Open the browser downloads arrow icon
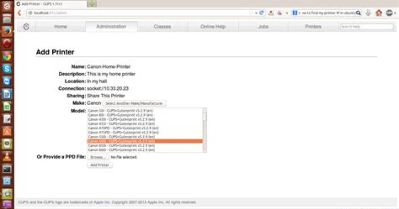 (x=368, y=13)
